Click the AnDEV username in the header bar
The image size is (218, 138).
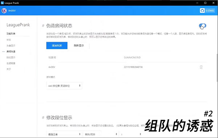tap(12, 11)
